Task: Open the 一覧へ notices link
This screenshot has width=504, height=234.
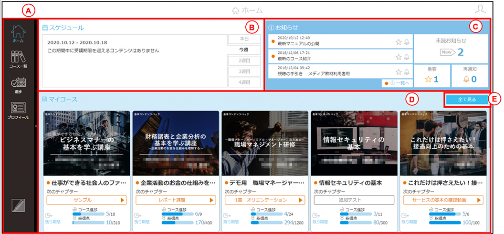Action: click(x=397, y=83)
